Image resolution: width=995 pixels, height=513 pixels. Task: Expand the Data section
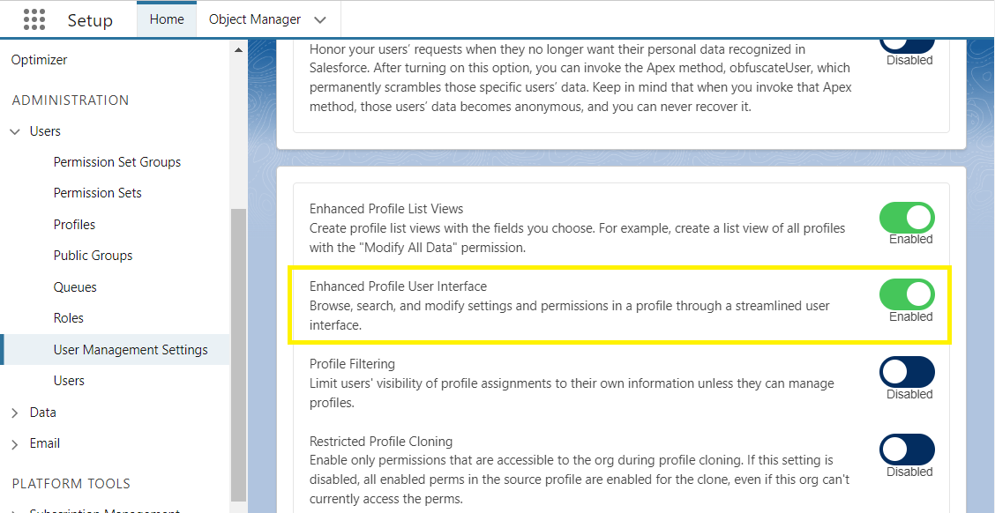click(15, 413)
